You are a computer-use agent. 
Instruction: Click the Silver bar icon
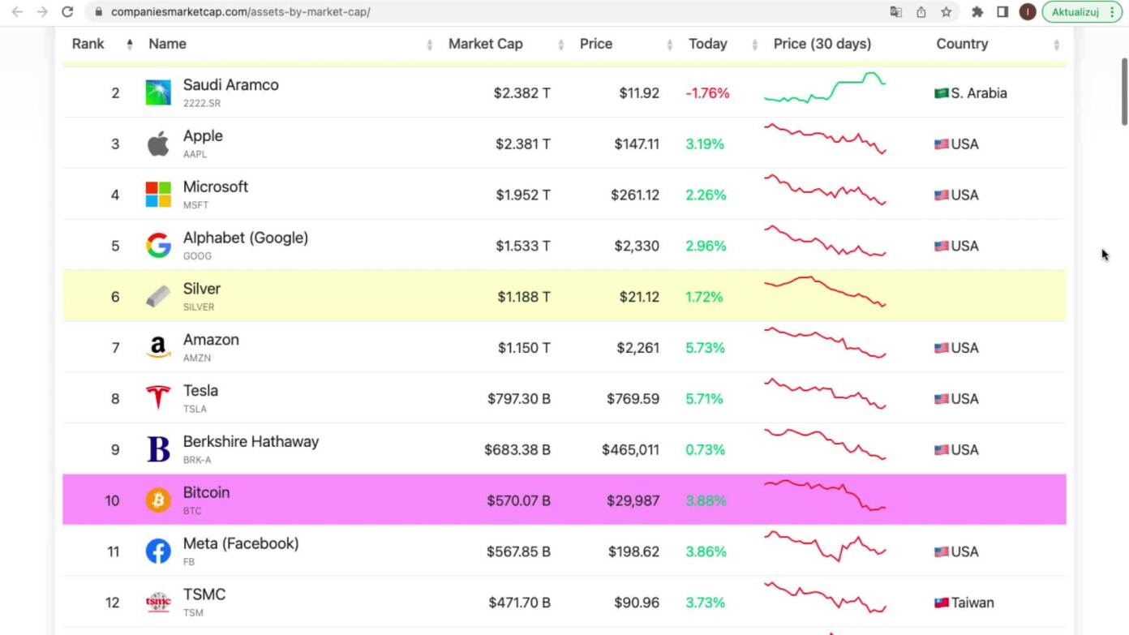[158, 297]
